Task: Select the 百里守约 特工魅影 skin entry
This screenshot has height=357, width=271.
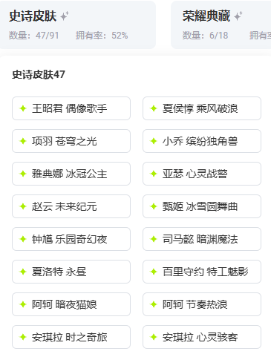Action: (202, 272)
